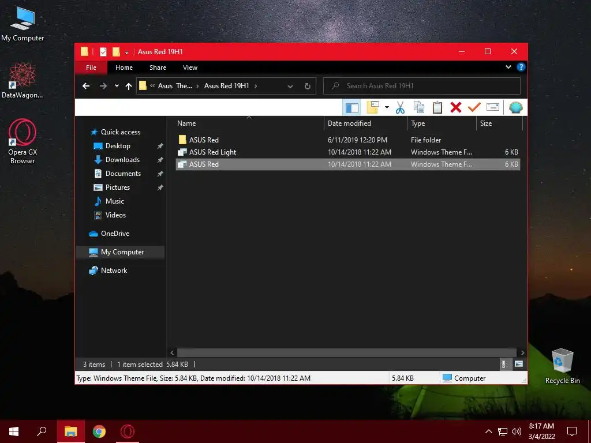The height and width of the screenshot is (443, 591).
Task: Open quick access toolbar customize dropdown
Action: [126, 52]
